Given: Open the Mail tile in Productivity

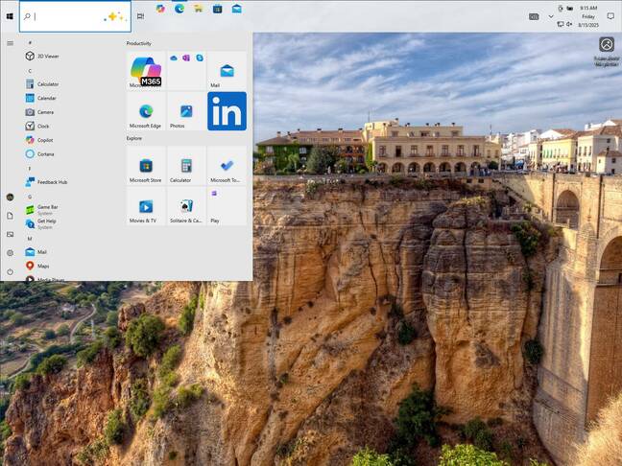Looking at the screenshot, I should pyautogui.click(x=227, y=71).
